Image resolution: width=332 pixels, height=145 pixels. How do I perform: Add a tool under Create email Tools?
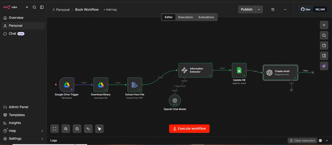click(291, 90)
